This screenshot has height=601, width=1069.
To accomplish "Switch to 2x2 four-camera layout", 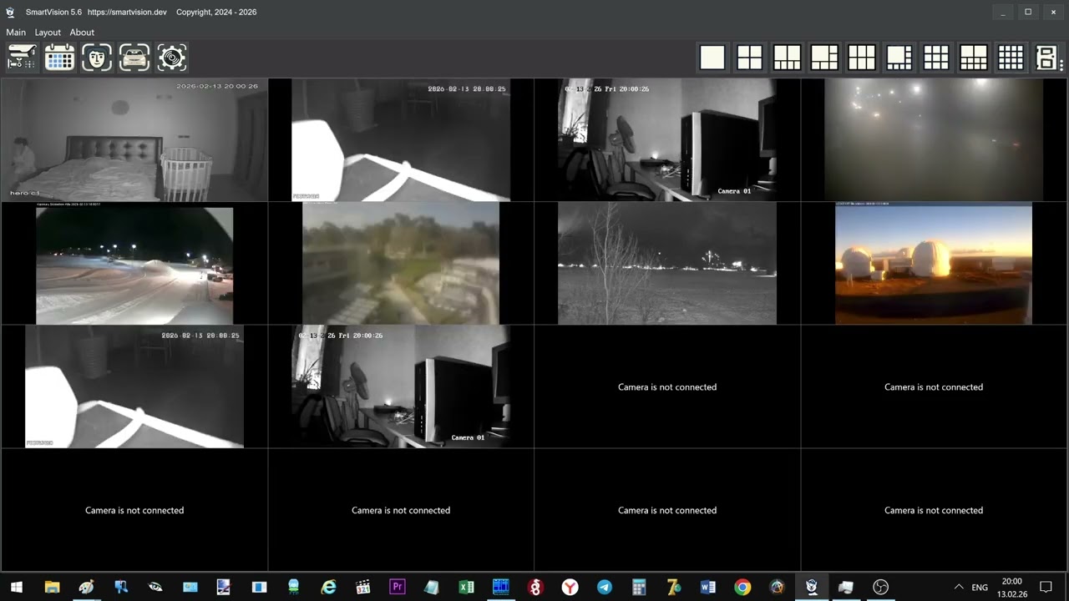I will (x=750, y=58).
